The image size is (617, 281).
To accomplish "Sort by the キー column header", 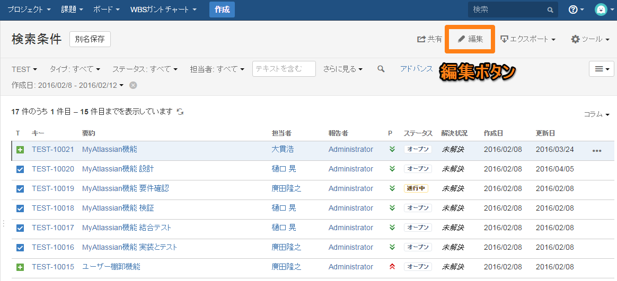I will [x=39, y=133].
